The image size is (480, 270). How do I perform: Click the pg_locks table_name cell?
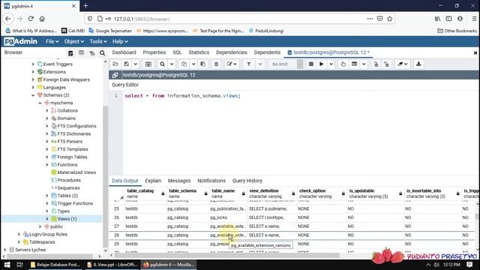[x=228, y=217]
